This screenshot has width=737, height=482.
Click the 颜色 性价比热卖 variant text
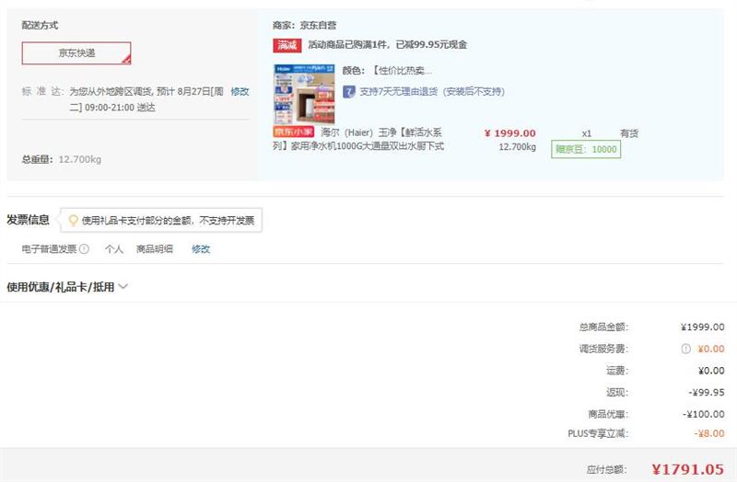[387, 71]
